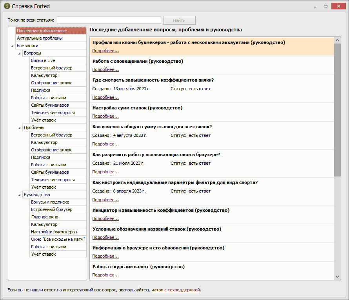
Task: Open "Подробнее..." for bookmaker profiles or clones guide
Action: [106, 51]
